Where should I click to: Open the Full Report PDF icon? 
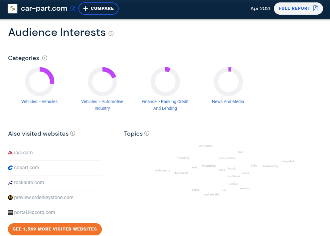click(315, 8)
